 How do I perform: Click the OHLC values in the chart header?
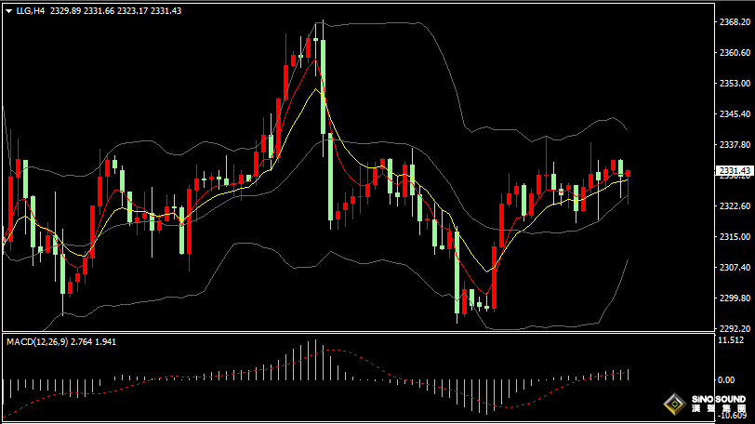pos(115,10)
